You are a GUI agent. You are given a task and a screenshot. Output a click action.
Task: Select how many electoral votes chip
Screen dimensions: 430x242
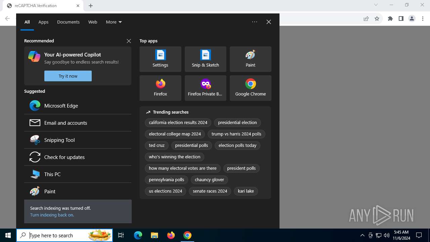coord(182,168)
